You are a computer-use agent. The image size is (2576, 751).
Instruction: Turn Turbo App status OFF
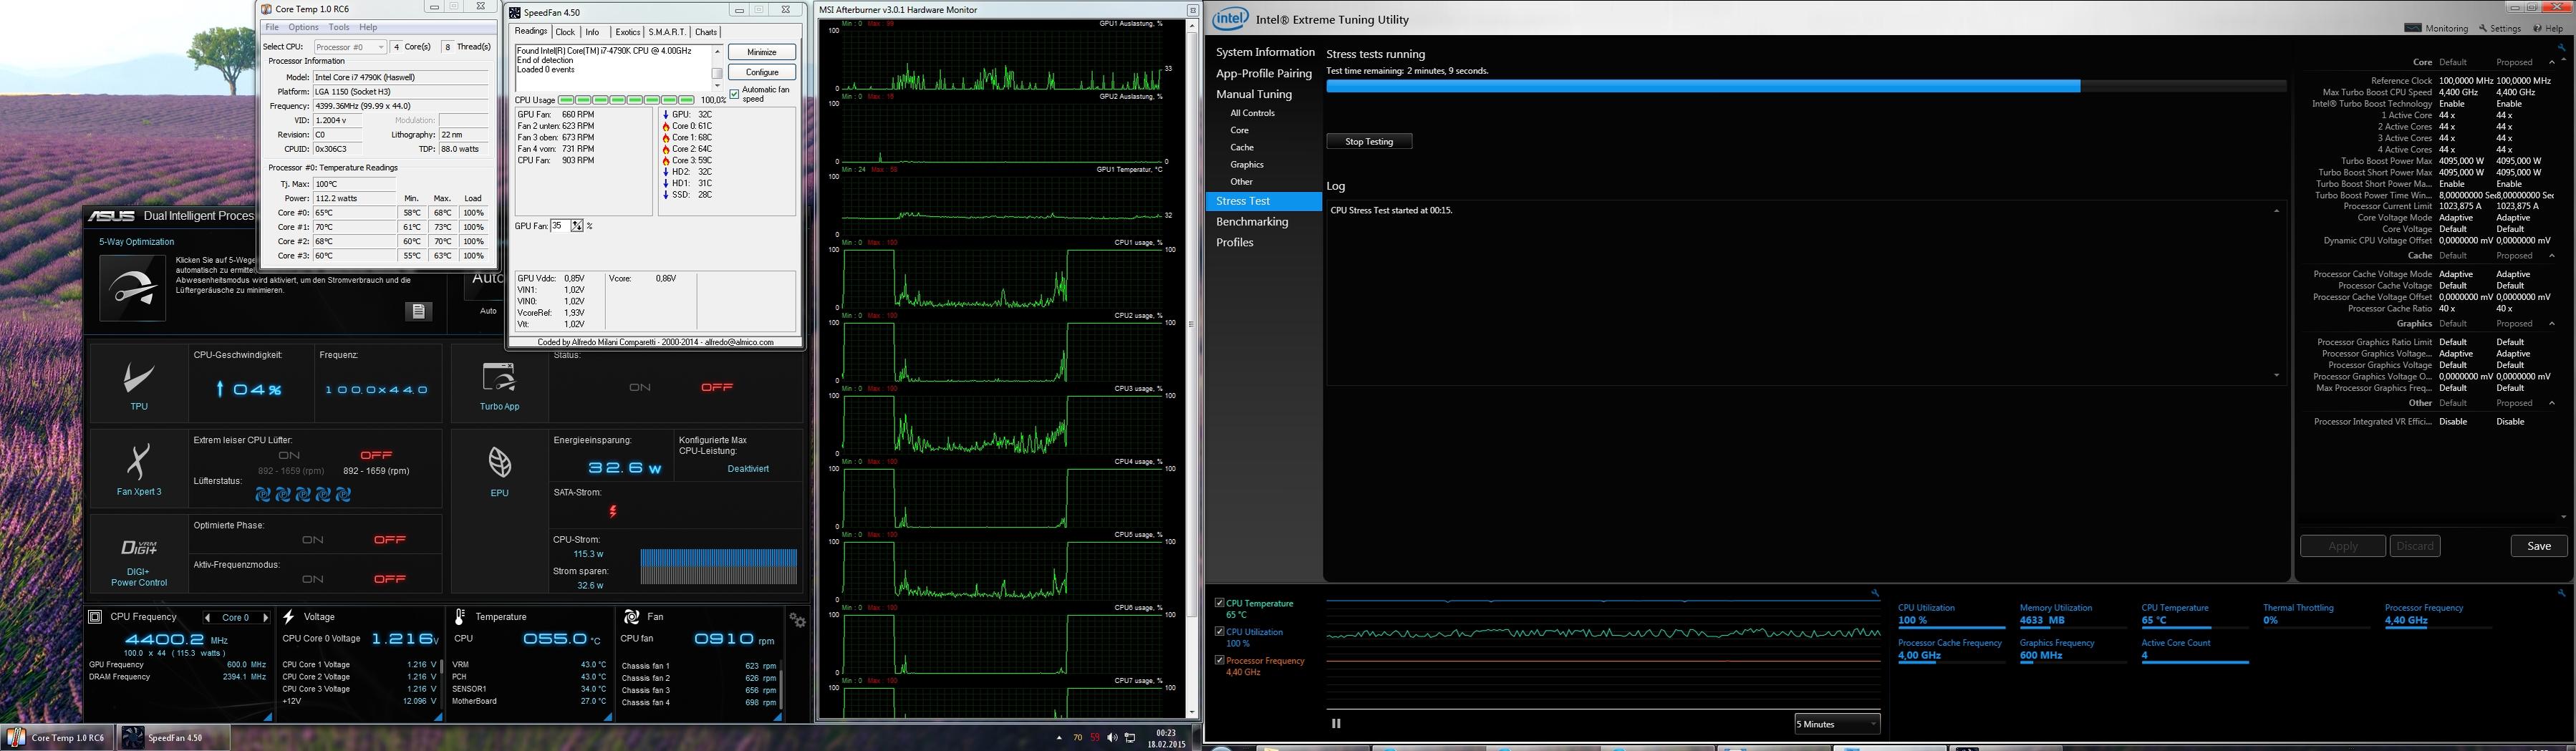click(x=716, y=387)
